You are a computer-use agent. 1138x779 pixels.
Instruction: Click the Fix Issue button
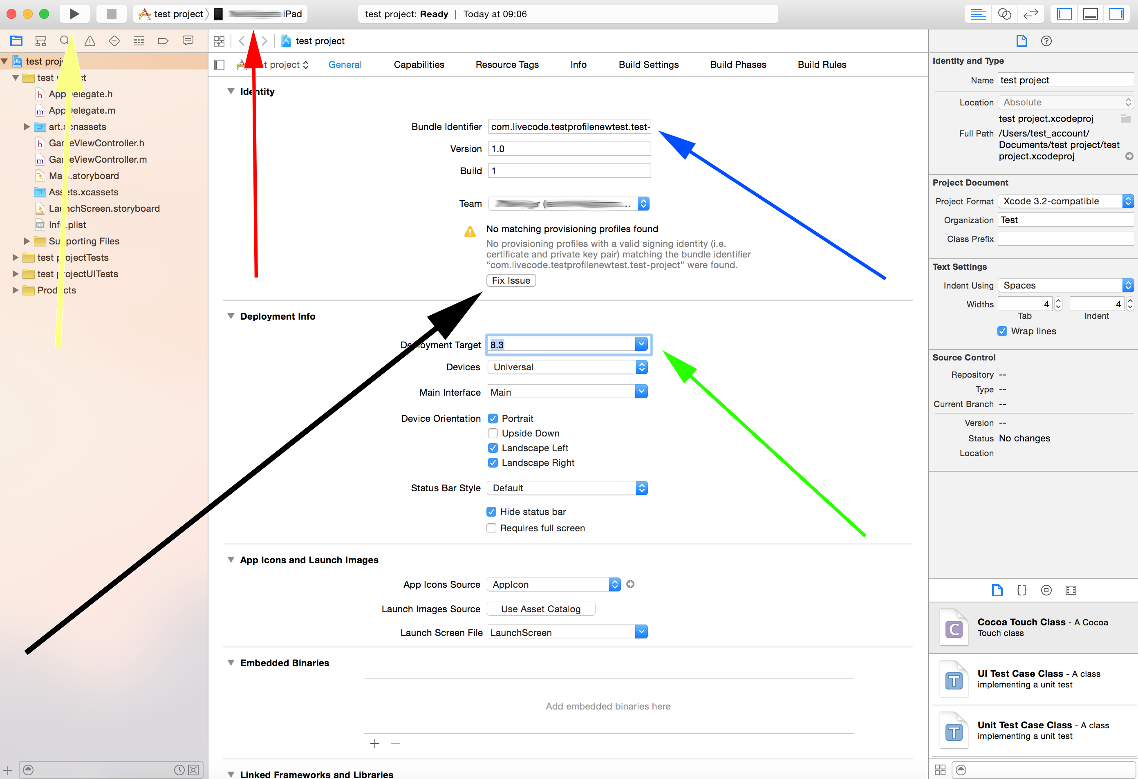[511, 280]
